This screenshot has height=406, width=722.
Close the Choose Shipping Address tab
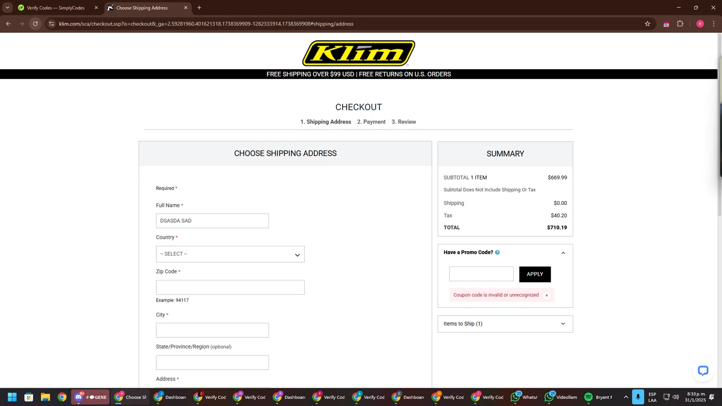click(x=186, y=8)
